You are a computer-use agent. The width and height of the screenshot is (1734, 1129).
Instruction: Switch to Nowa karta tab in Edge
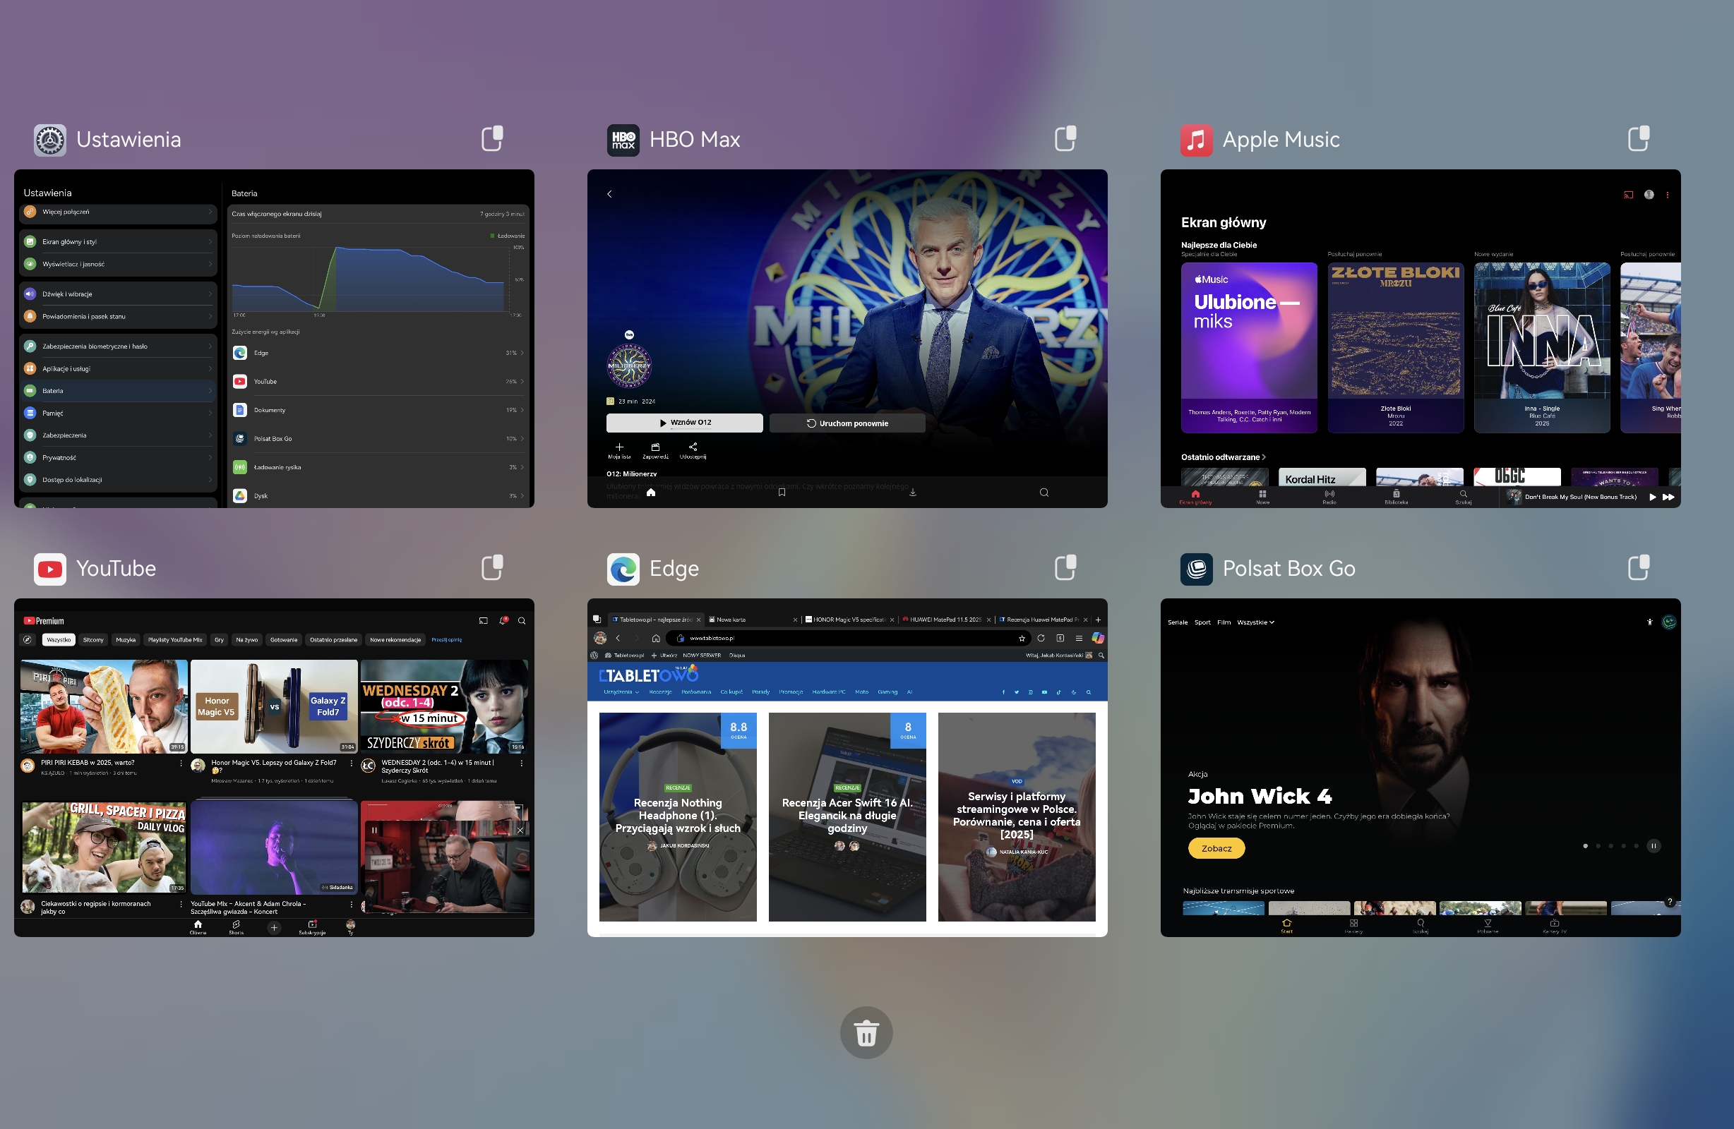751,620
